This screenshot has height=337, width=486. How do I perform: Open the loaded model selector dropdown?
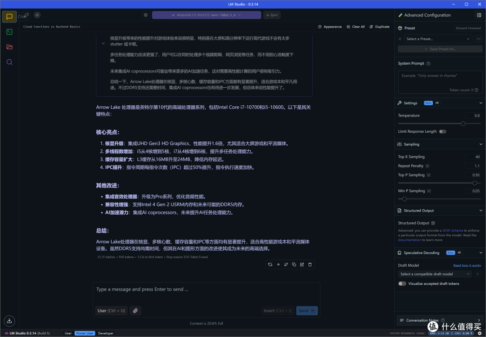[207, 15]
